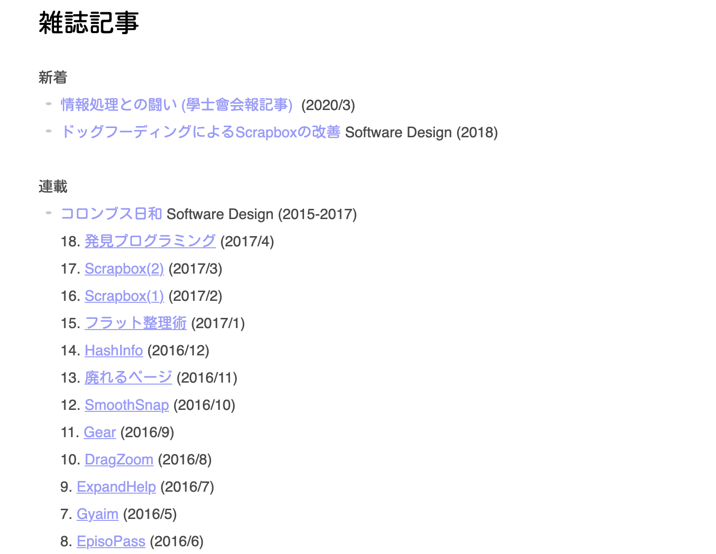Click the (2016/6) date text
Screen dimensions: 716x554
click(x=177, y=541)
